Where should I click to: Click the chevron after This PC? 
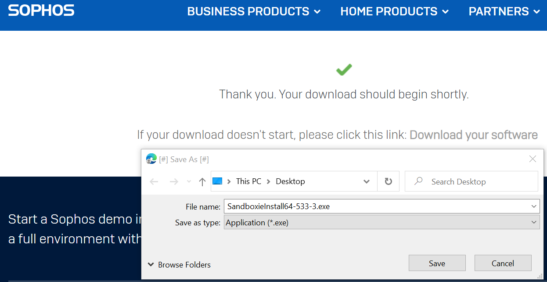268,181
